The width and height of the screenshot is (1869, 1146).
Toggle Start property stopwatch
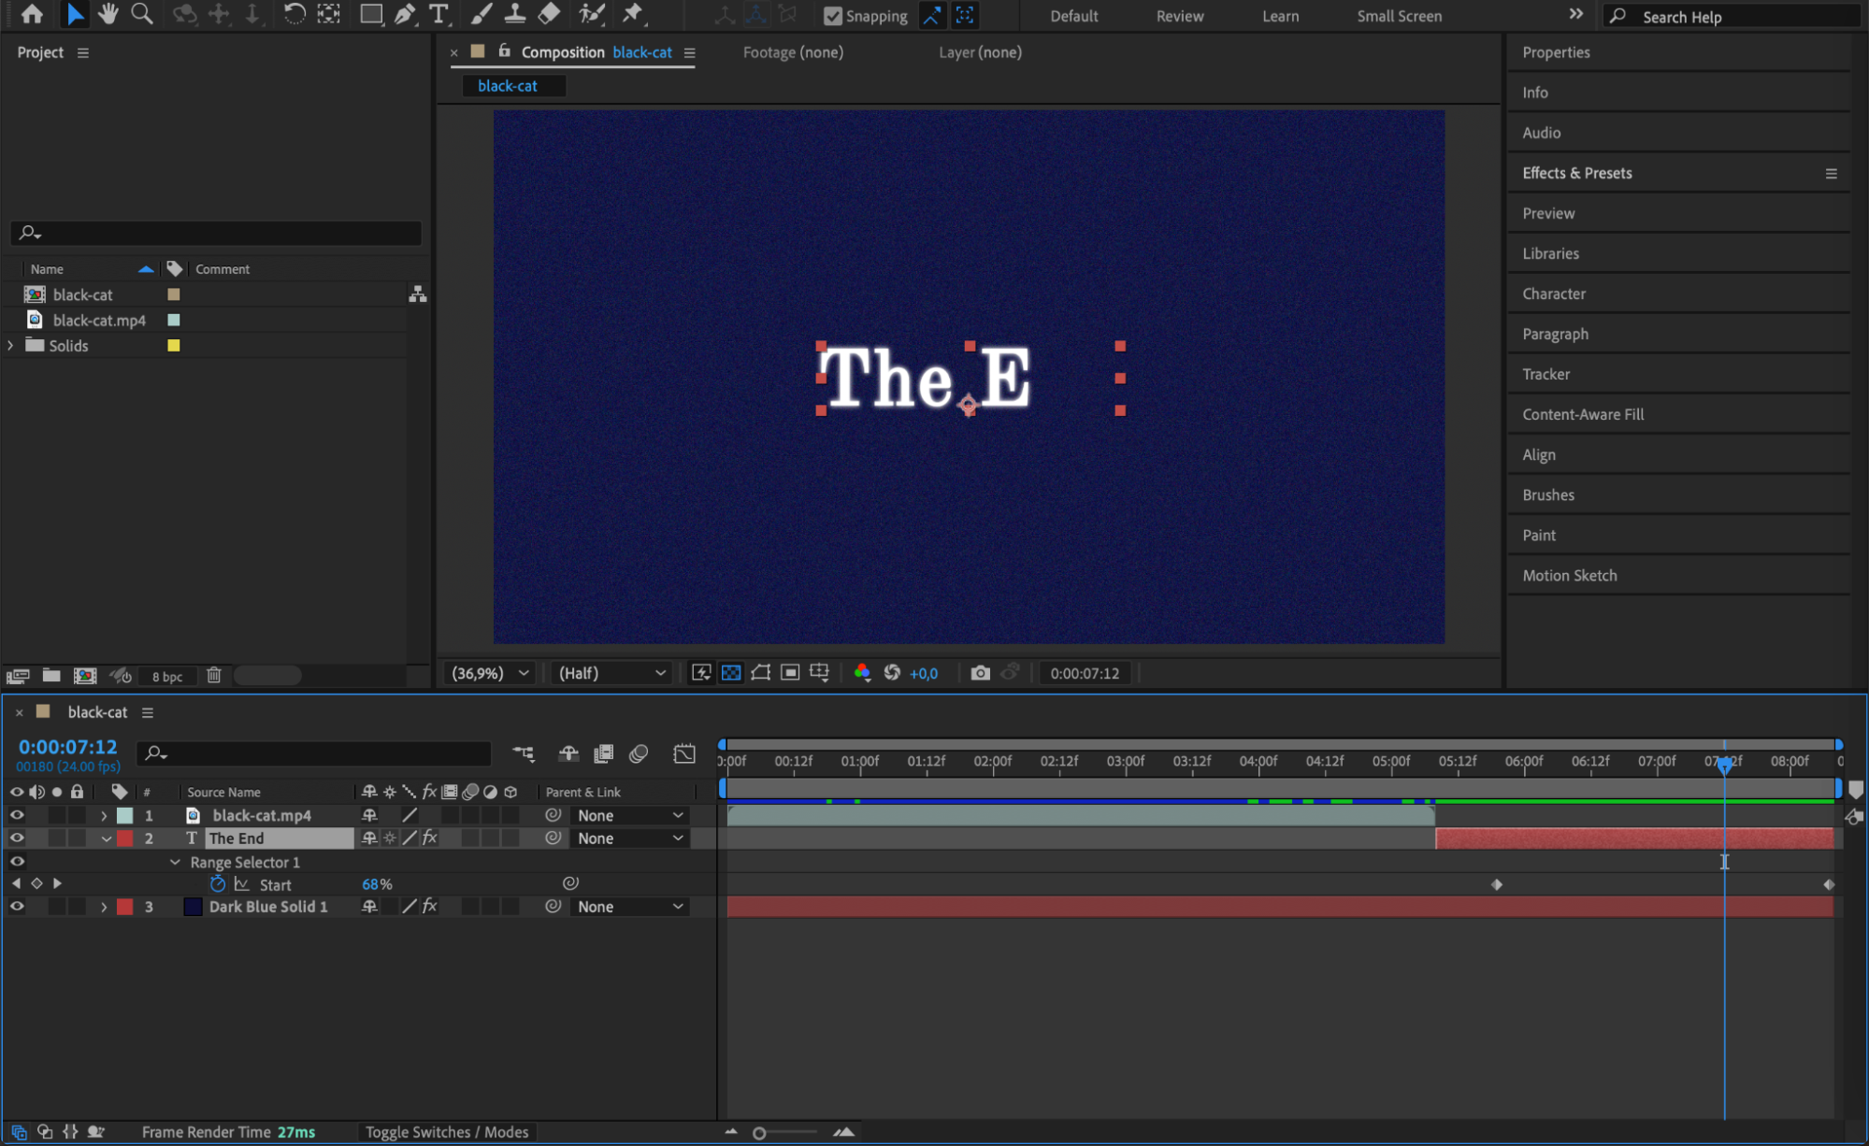click(x=218, y=884)
